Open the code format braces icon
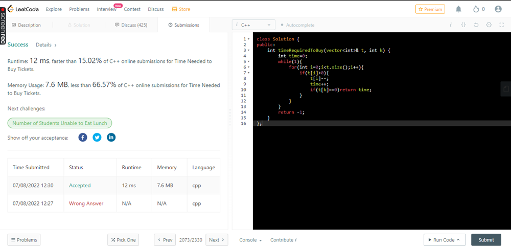This screenshot has height=248, width=511. 463,25
